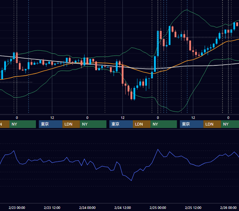Click the 2/26 00:00 date label

click(x=228, y=207)
